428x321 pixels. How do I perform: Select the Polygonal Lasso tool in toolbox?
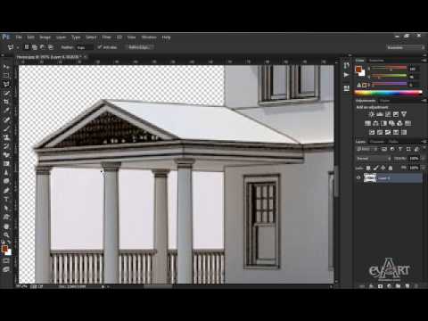coord(6,84)
